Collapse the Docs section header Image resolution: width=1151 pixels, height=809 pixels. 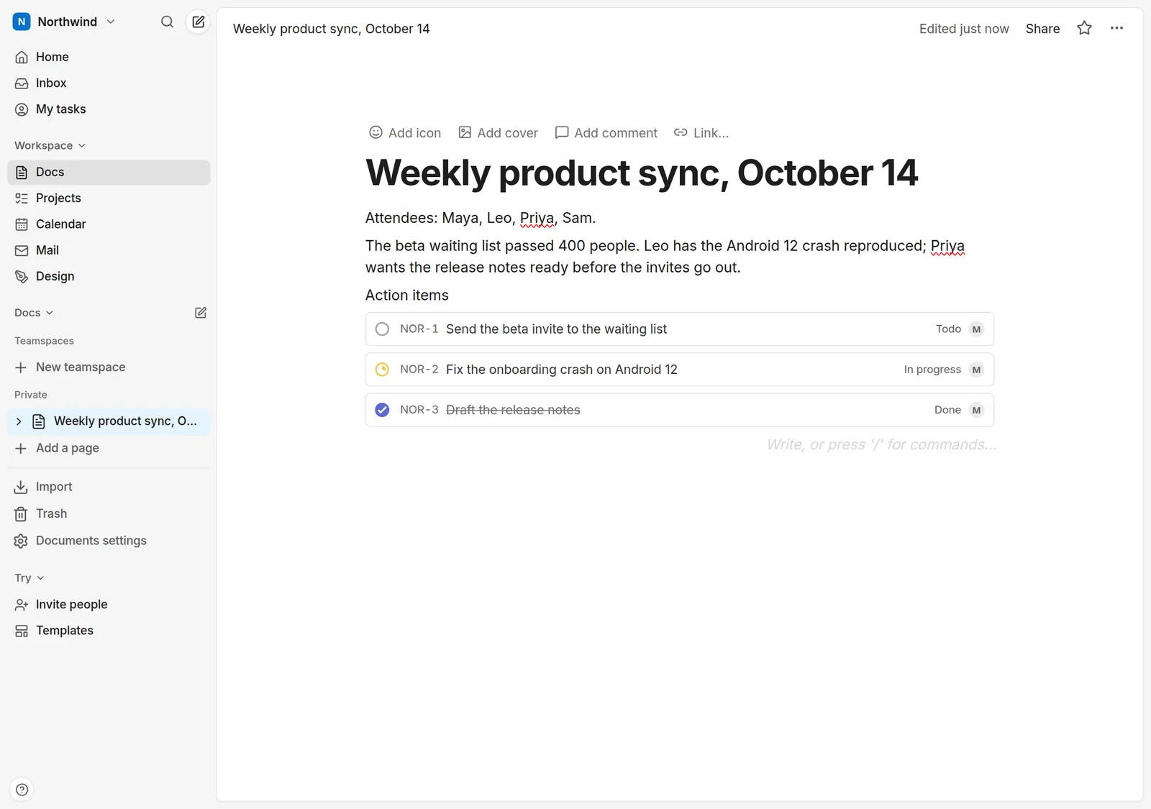pyautogui.click(x=34, y=313)
